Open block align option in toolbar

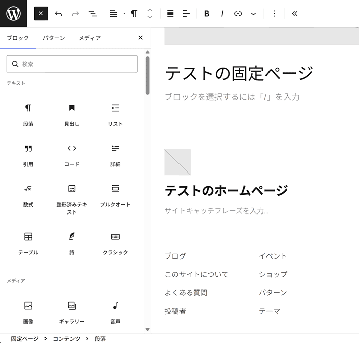tap(170, 14)
